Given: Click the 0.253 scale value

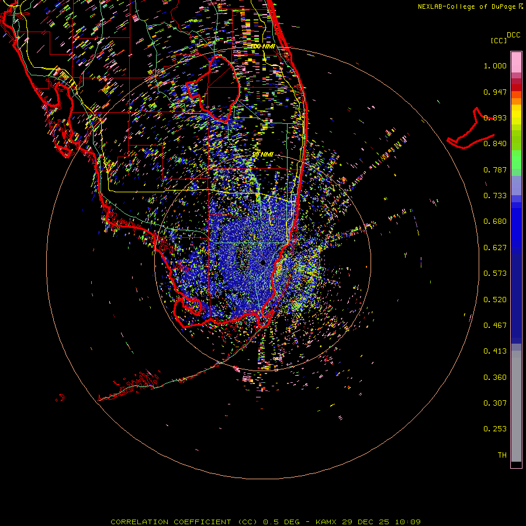Looking at the screenshot, I should pyautogui.click(x=495, y=429).
